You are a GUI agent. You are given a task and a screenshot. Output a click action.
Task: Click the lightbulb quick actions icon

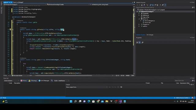(x=10, y=30)
